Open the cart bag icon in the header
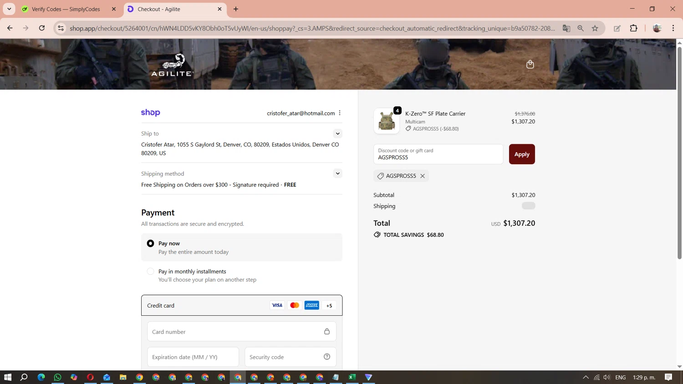683x384 pixels. (530, 64)
